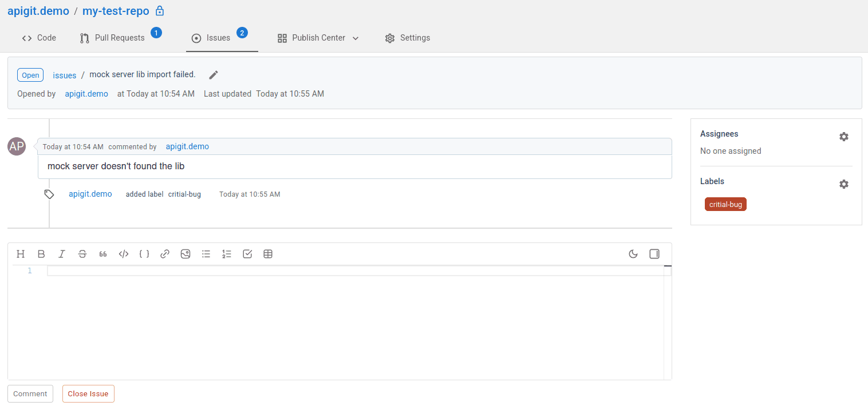The image size is (868, 410).
Task: Focus the comment editor text area
Action: click(355, 322)
